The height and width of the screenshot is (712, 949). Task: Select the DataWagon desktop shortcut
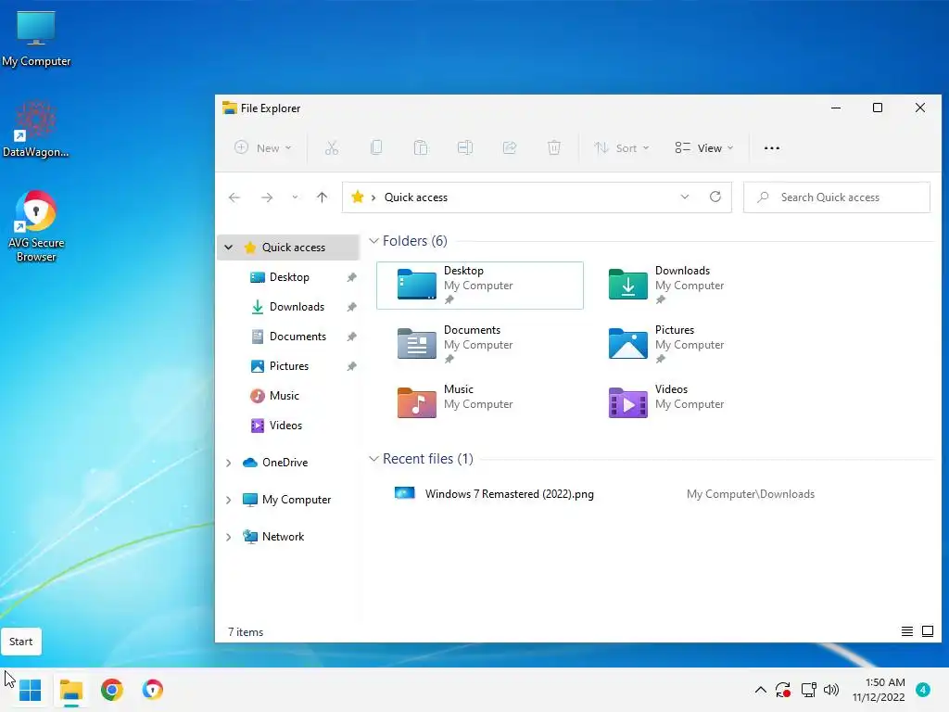pos(36,129)
